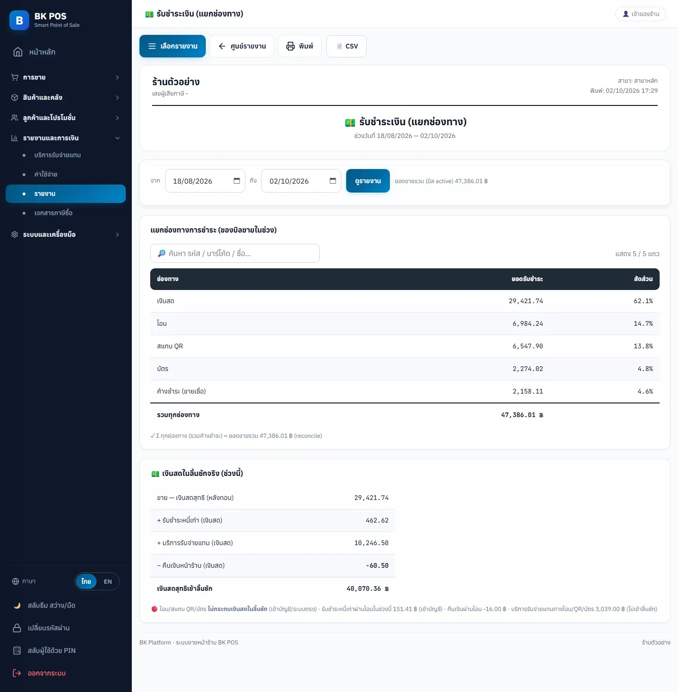Viewport: 678px width, 692px height.
Task: Click the BK POS logo icon
Action: 19,20
